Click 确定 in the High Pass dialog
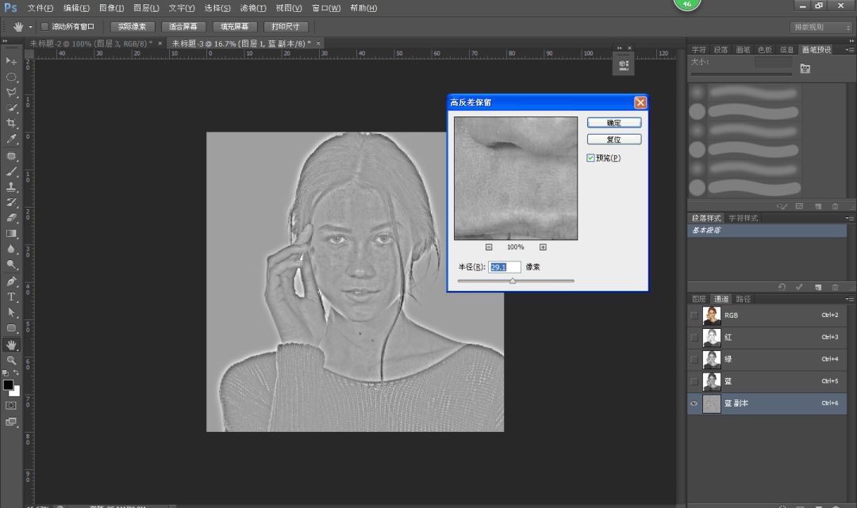 pos(613,123)
